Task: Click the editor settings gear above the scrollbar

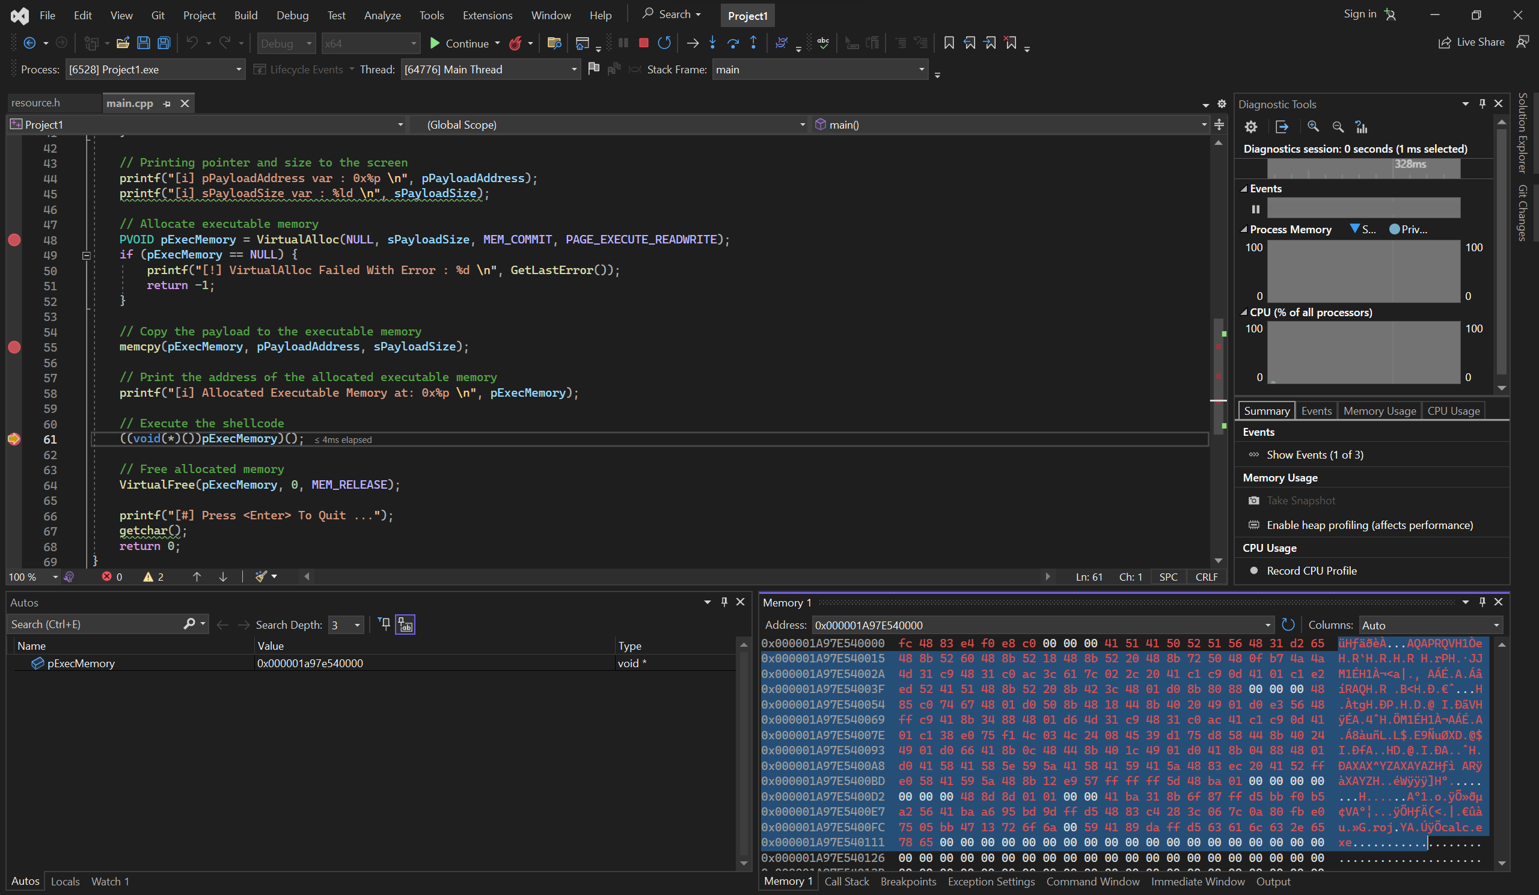Action: (1222, 104)
